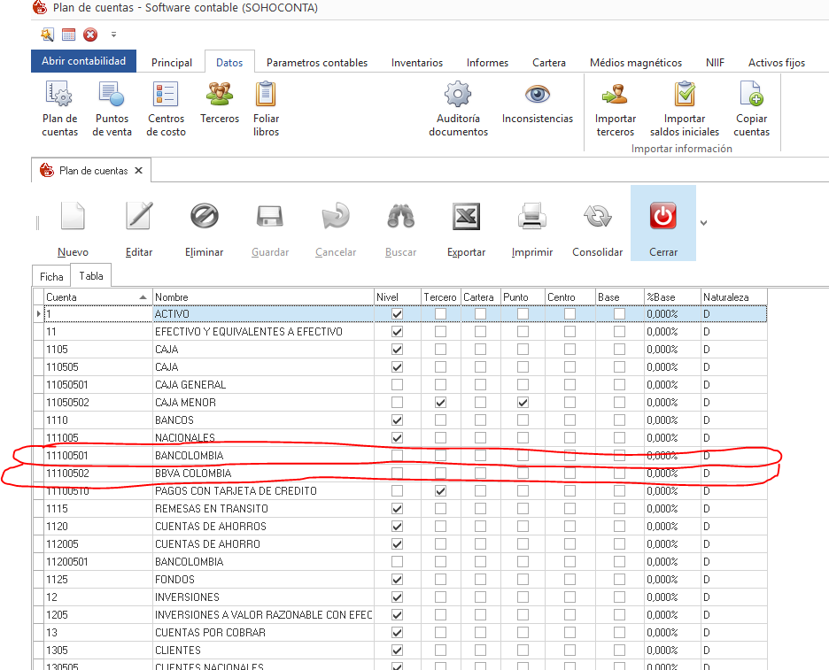Open Centros de costo

[x=166, y=95]
